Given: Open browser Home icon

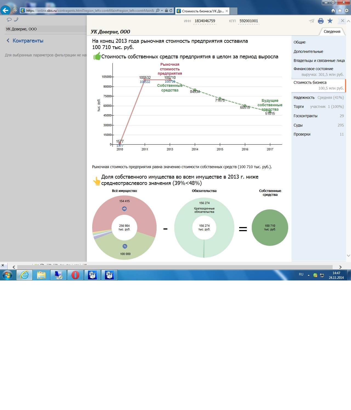Looking at the screenshot, I should point(333,11).
